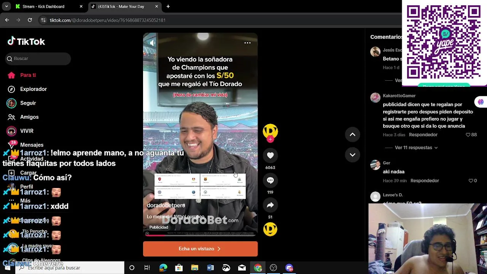Click the Comentarios panel heading
487x274 pixels.
point(386,37)
